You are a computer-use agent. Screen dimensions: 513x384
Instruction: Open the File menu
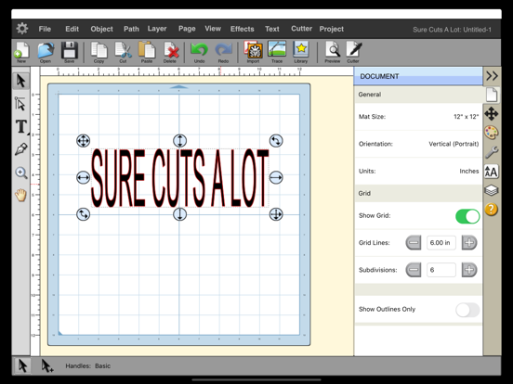click(x=45, y=29)
